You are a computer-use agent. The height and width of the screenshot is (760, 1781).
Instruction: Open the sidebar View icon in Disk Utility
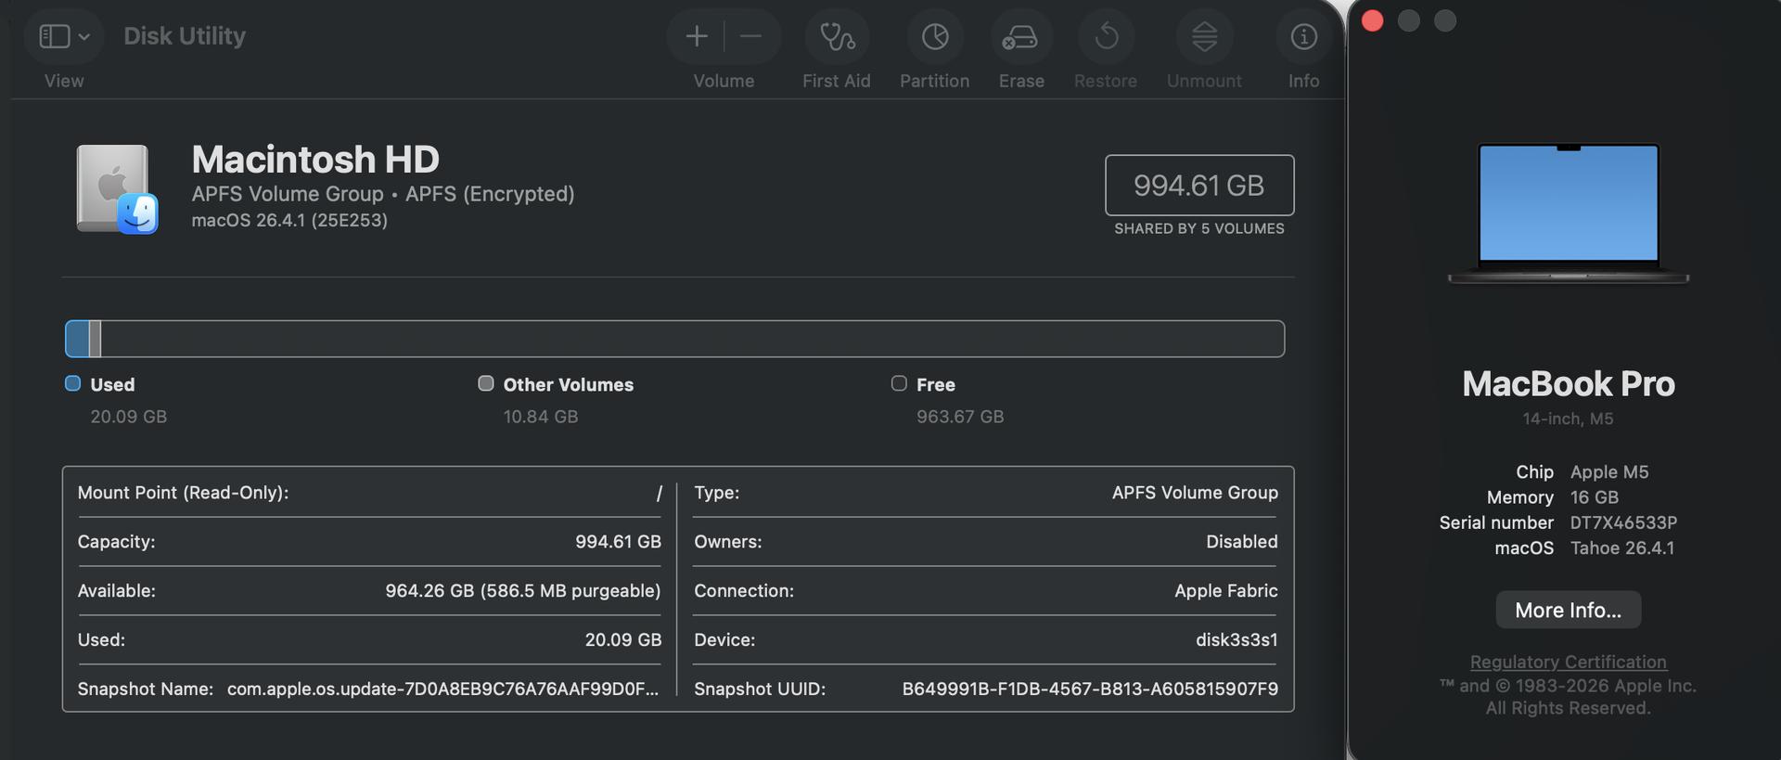(55, 36)
